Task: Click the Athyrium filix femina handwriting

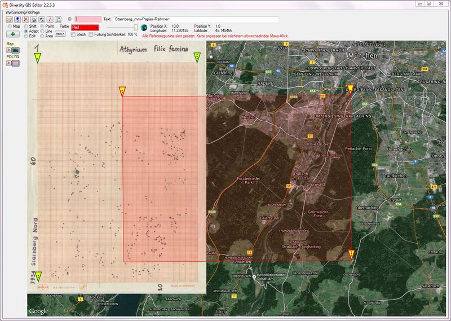Action: (153, 49)
